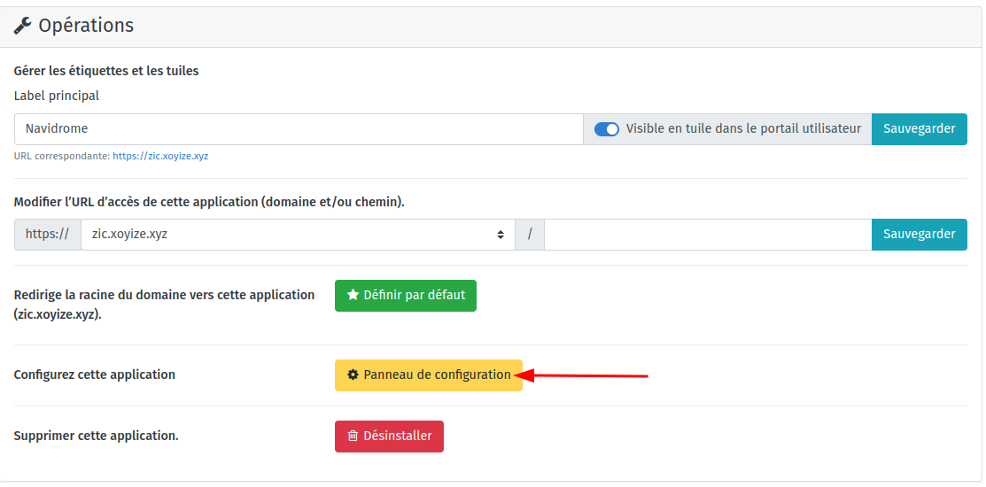Click the gear icon on Panneau de configuration
Viewport: 986px width, 487px height.
tap(353, 375)
